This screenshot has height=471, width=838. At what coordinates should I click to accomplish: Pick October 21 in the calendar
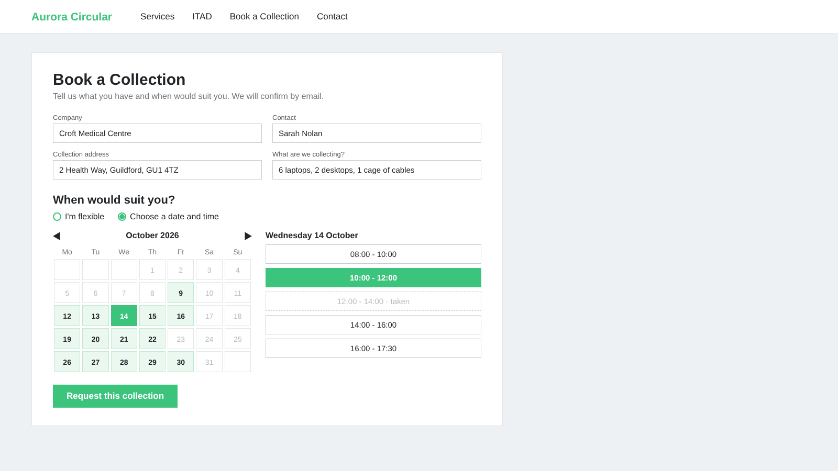pos(124,339)
